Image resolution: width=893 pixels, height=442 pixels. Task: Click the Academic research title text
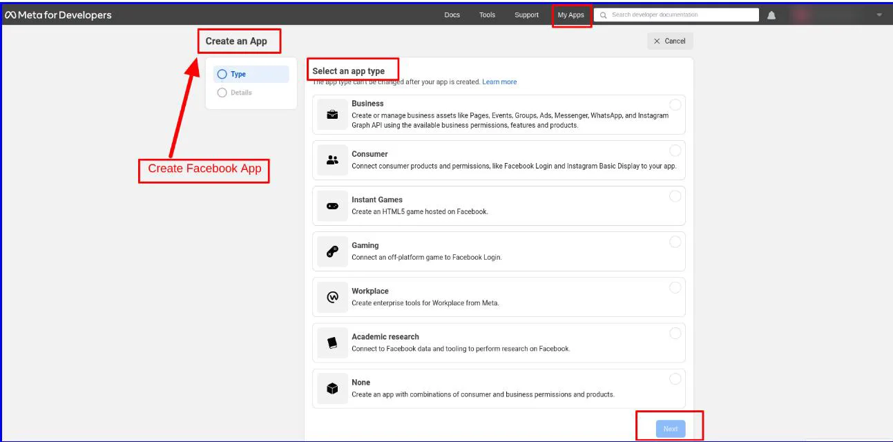(x=385, y=336)
